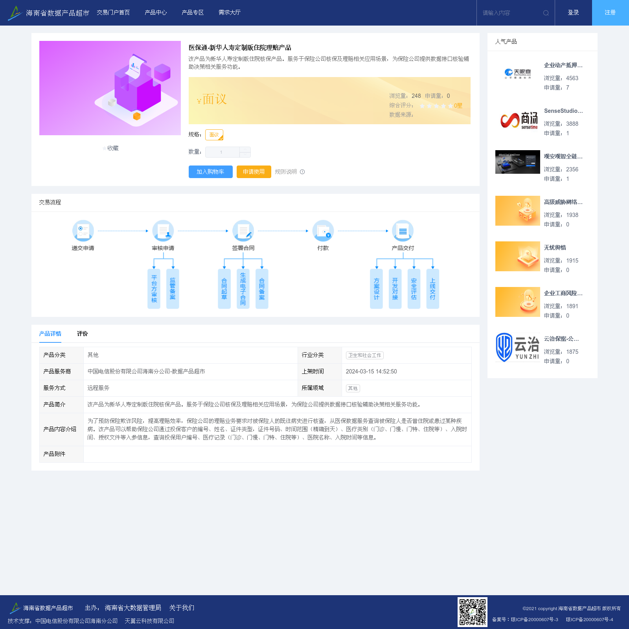Click the 申请使用 button

254,172
